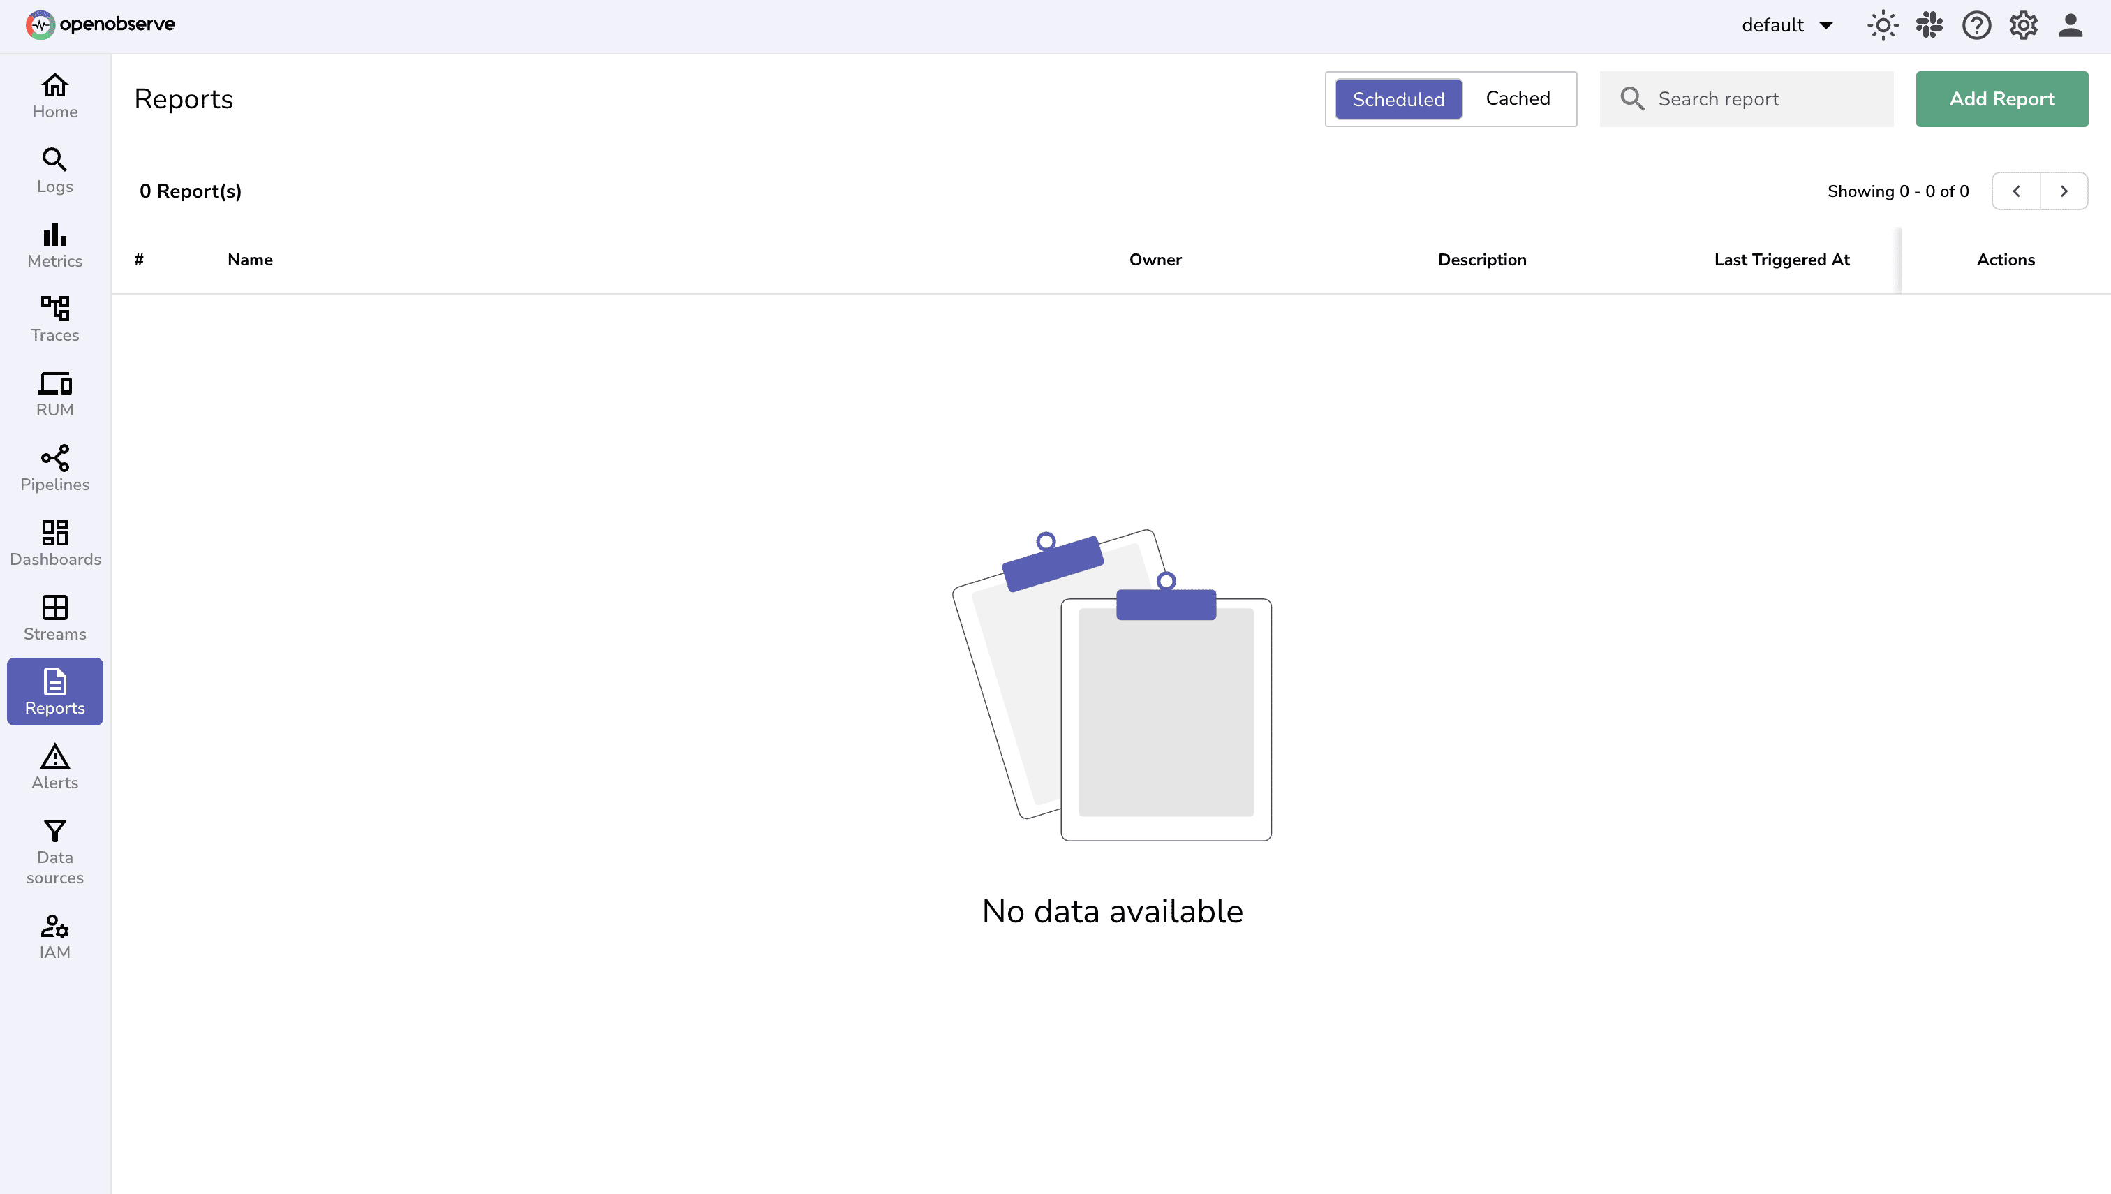The width and height of the screenshot is (2111, 1194).
Task: Open the user account menu
Action: click(x=2070, y=25)
